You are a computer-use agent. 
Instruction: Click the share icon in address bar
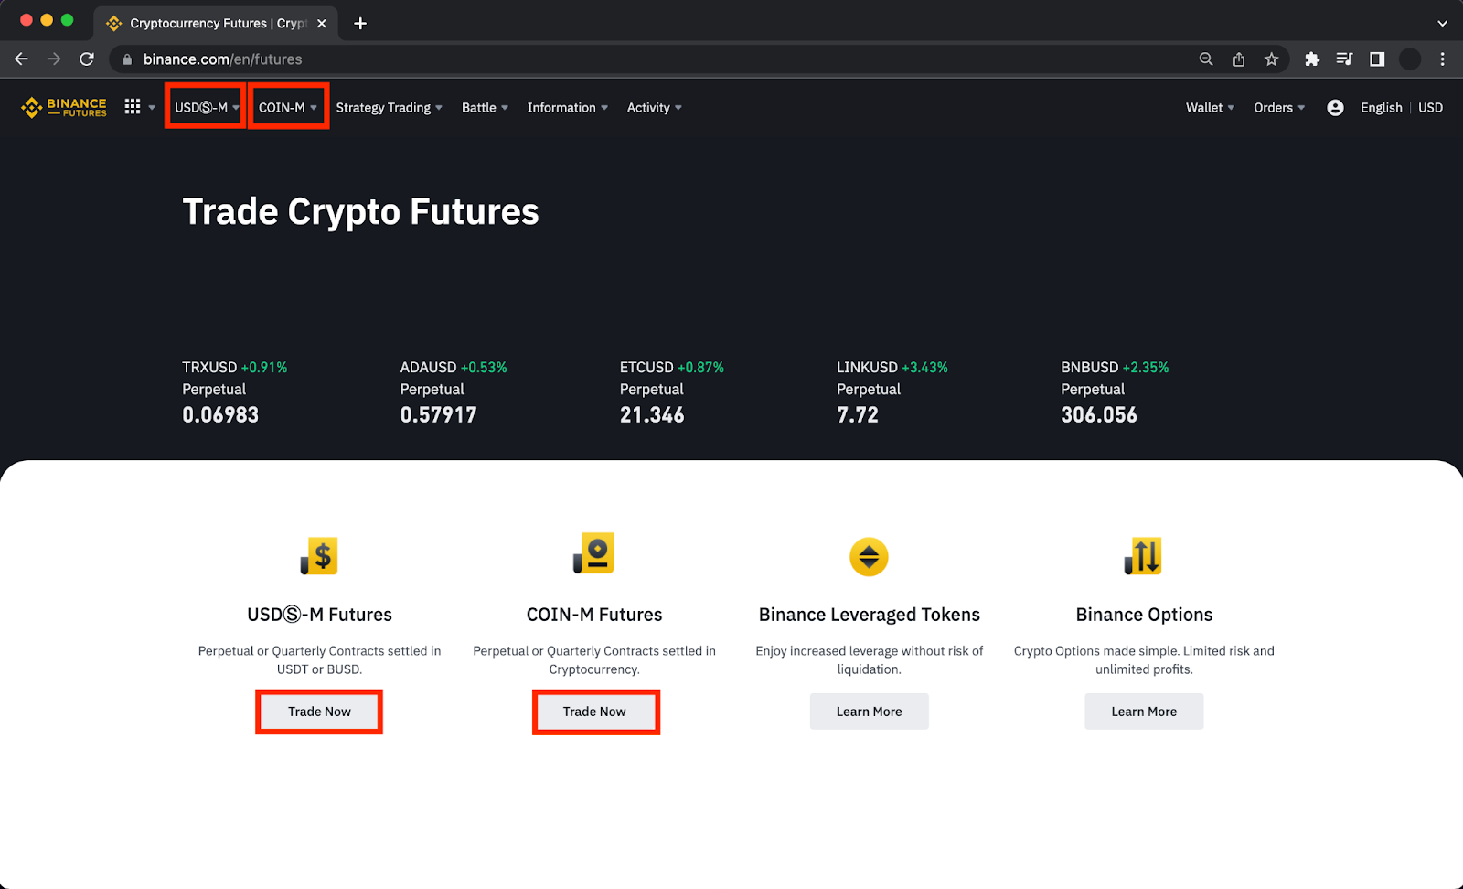point(1239,59)
